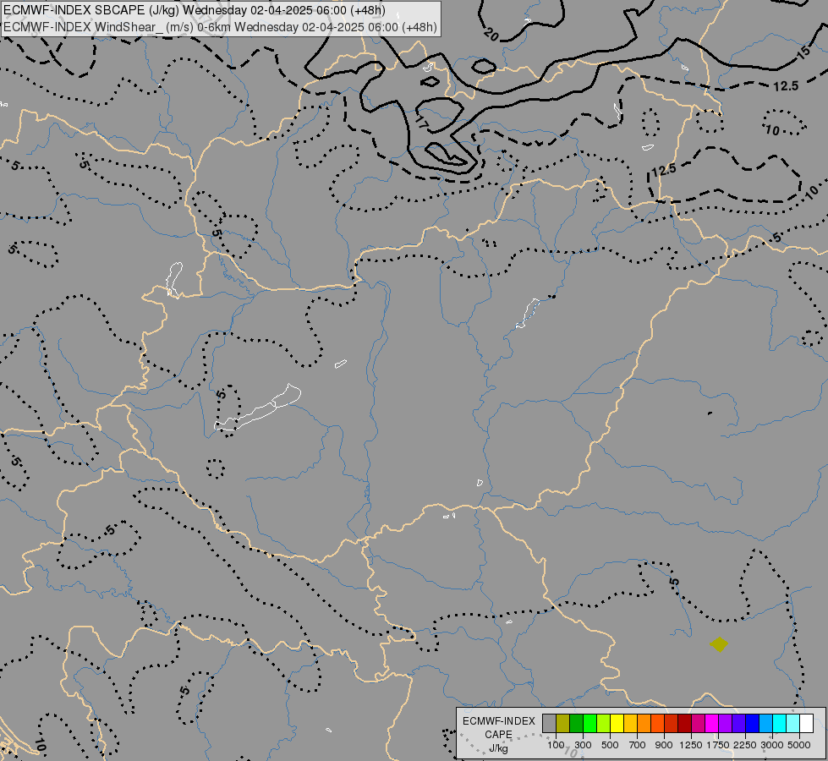The image size is (828, 761).
Task: Click the legend title ECMWF-INDEX
Action: tap(499, 721)
